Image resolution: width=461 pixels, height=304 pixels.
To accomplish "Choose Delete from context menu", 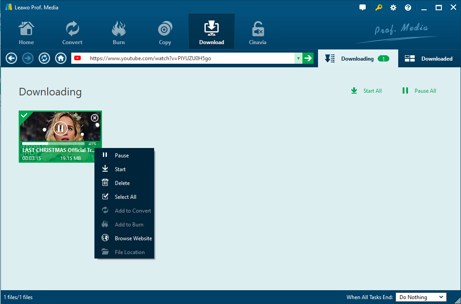I will [124, 183].
